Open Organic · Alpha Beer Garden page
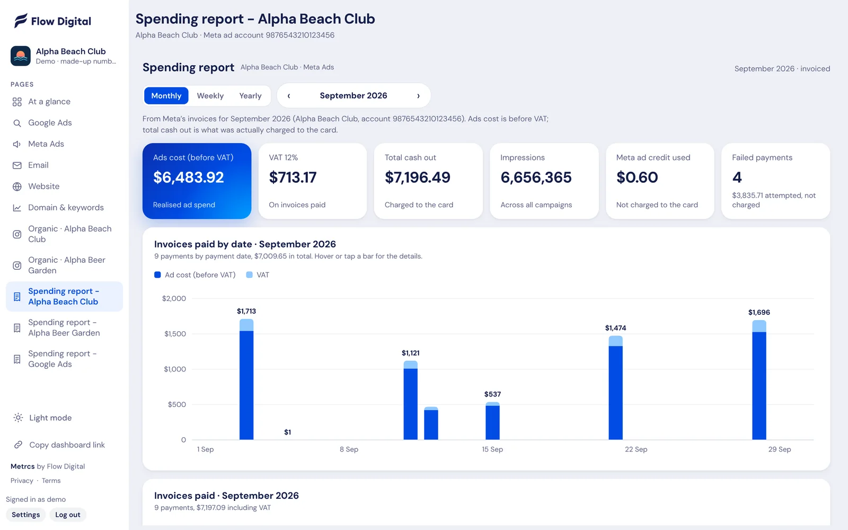Image resolution: width=848 pixels, height=530 pixels. (x=64, y=266)
